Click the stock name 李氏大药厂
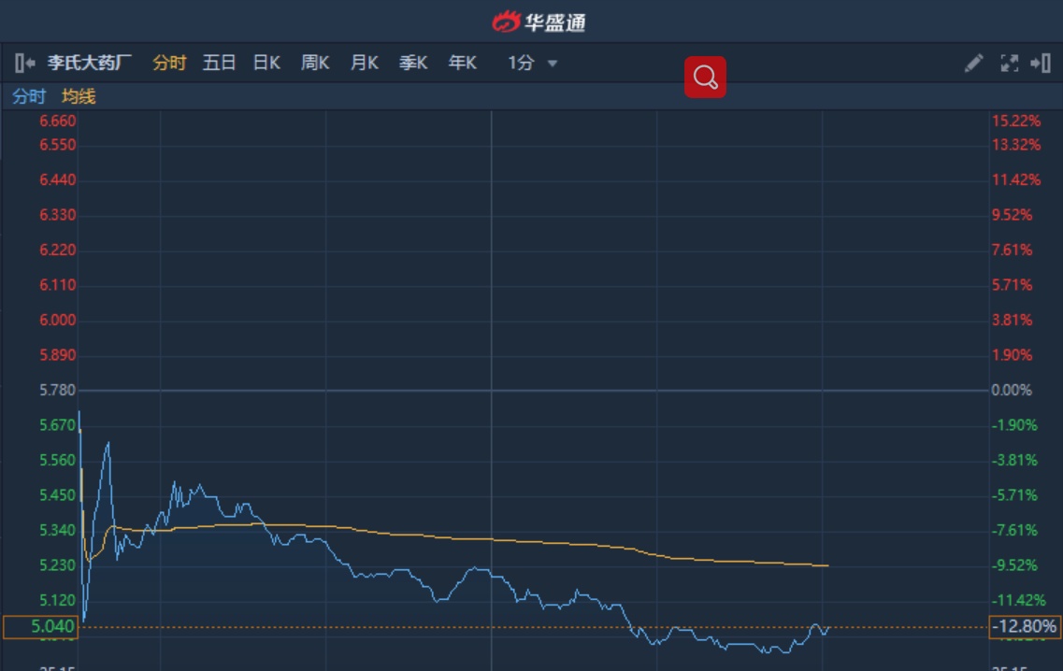The width and height of the screenshot is (1063, 671). tap(90, 64)
